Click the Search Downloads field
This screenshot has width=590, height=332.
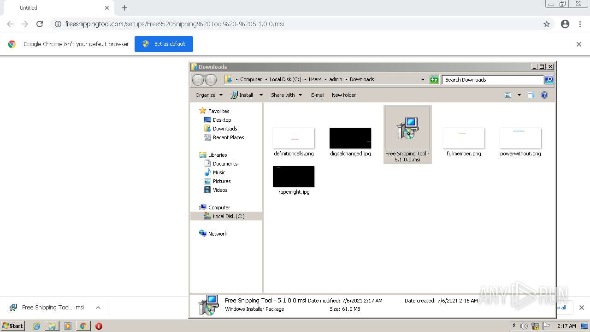[x=493, y=80]
